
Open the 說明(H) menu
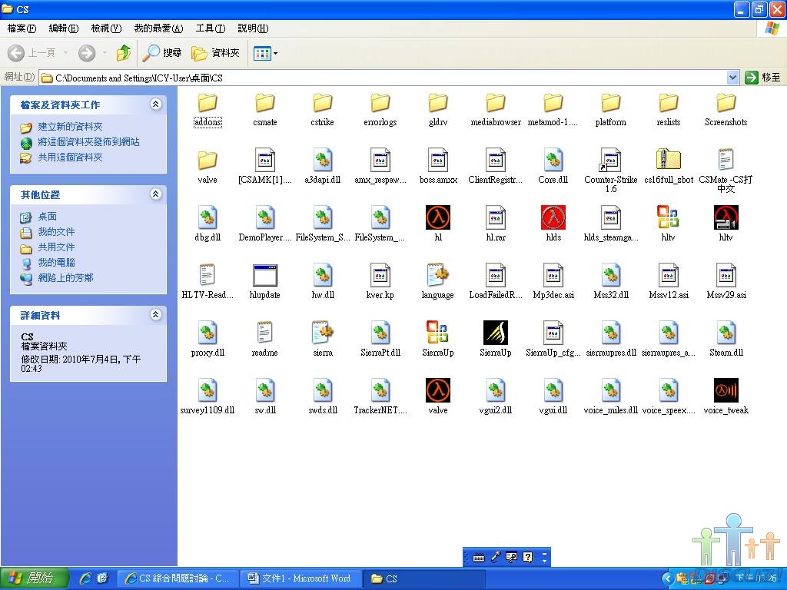[253, 28]
